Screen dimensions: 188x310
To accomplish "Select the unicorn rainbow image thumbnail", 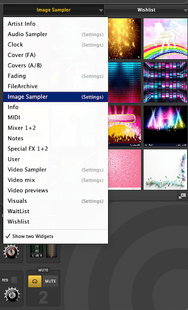I will click(x=165, y=39).
